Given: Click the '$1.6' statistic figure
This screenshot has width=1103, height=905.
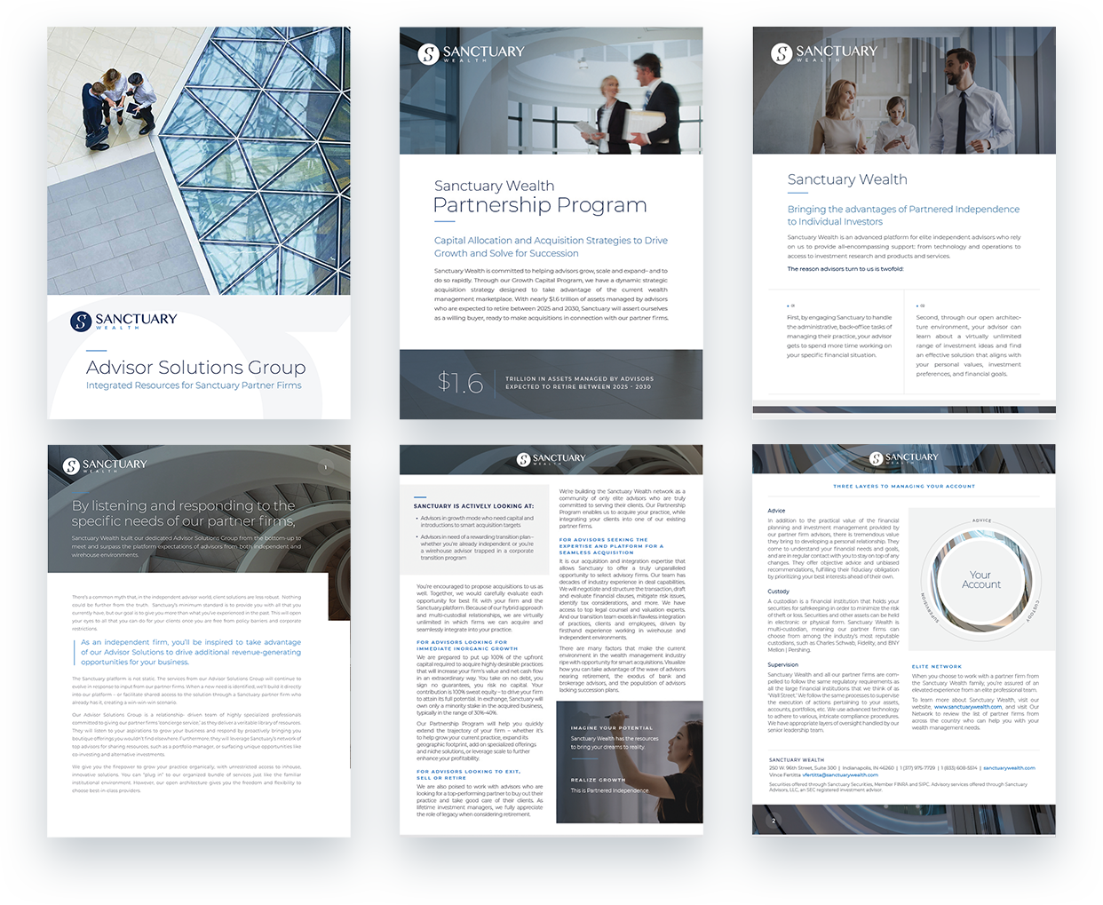Looking at the screenshot, I should click(460, 383).
